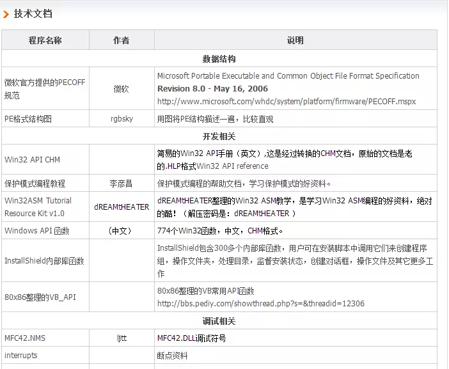Viewport: 449px width, 369px height.
Task: Click the dREAMtHEATER author cell
Action: point(122,207)
